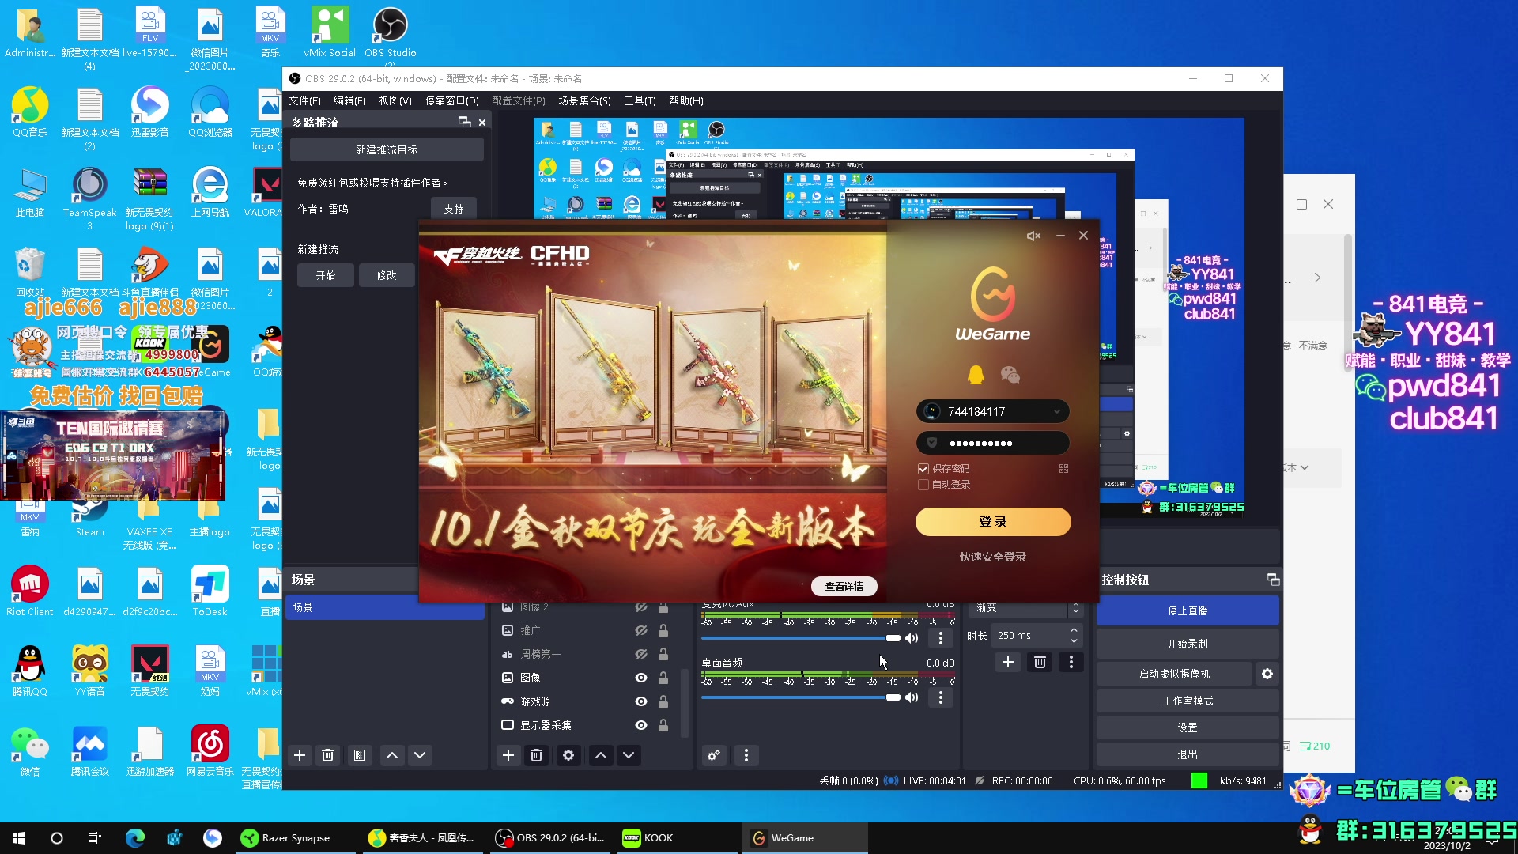Hide the 显示器采集 source
The height and width of the screenshot is (854, 1518).
point(641,725)
